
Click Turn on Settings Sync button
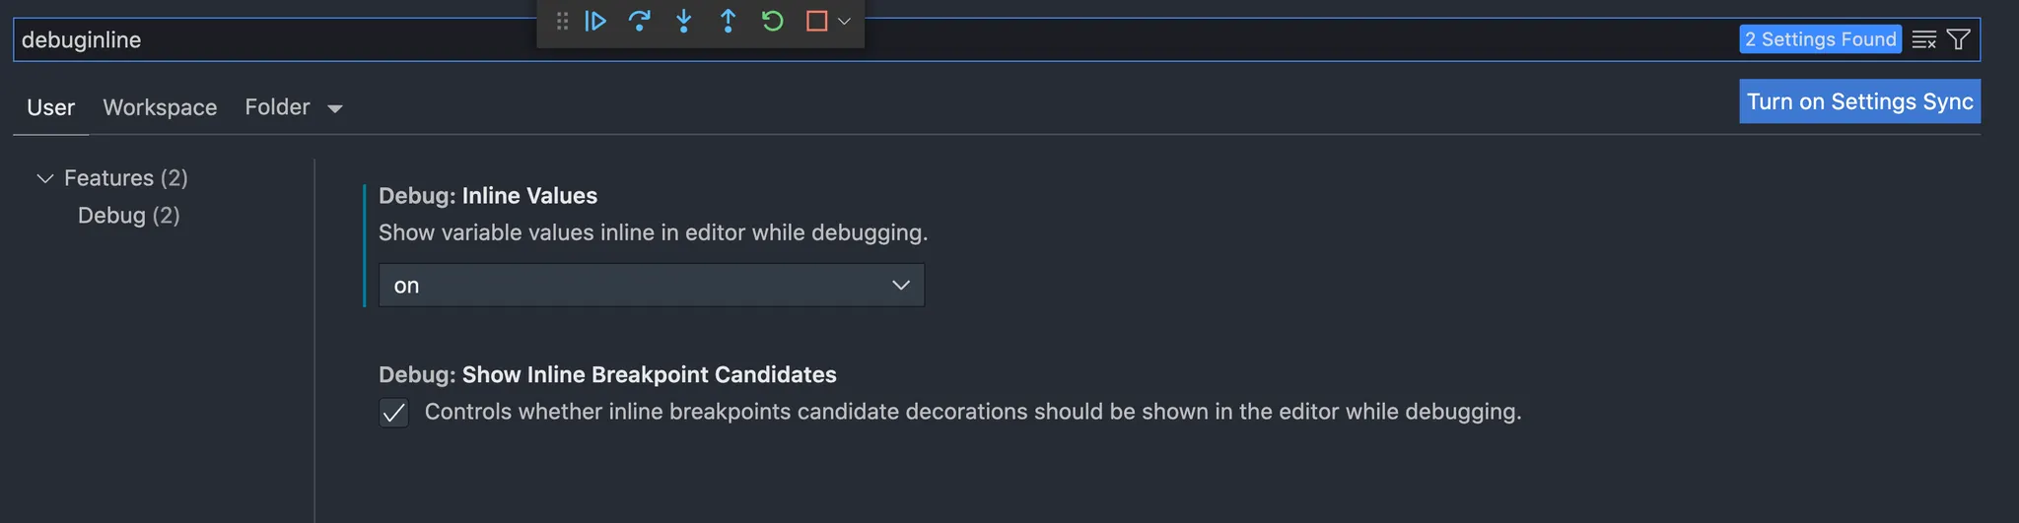tap(1859, 101)
